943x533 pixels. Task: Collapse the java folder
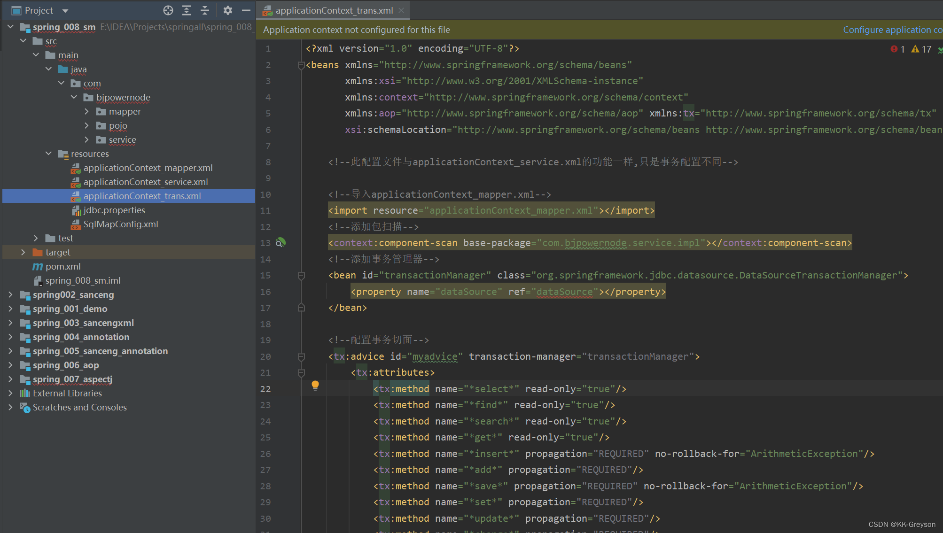click(48, 69)
